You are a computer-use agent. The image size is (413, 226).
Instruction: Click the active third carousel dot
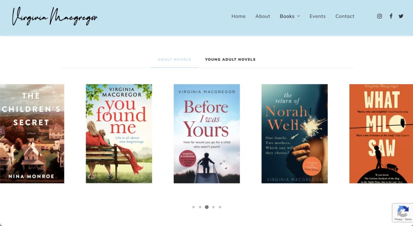point(207,207)
